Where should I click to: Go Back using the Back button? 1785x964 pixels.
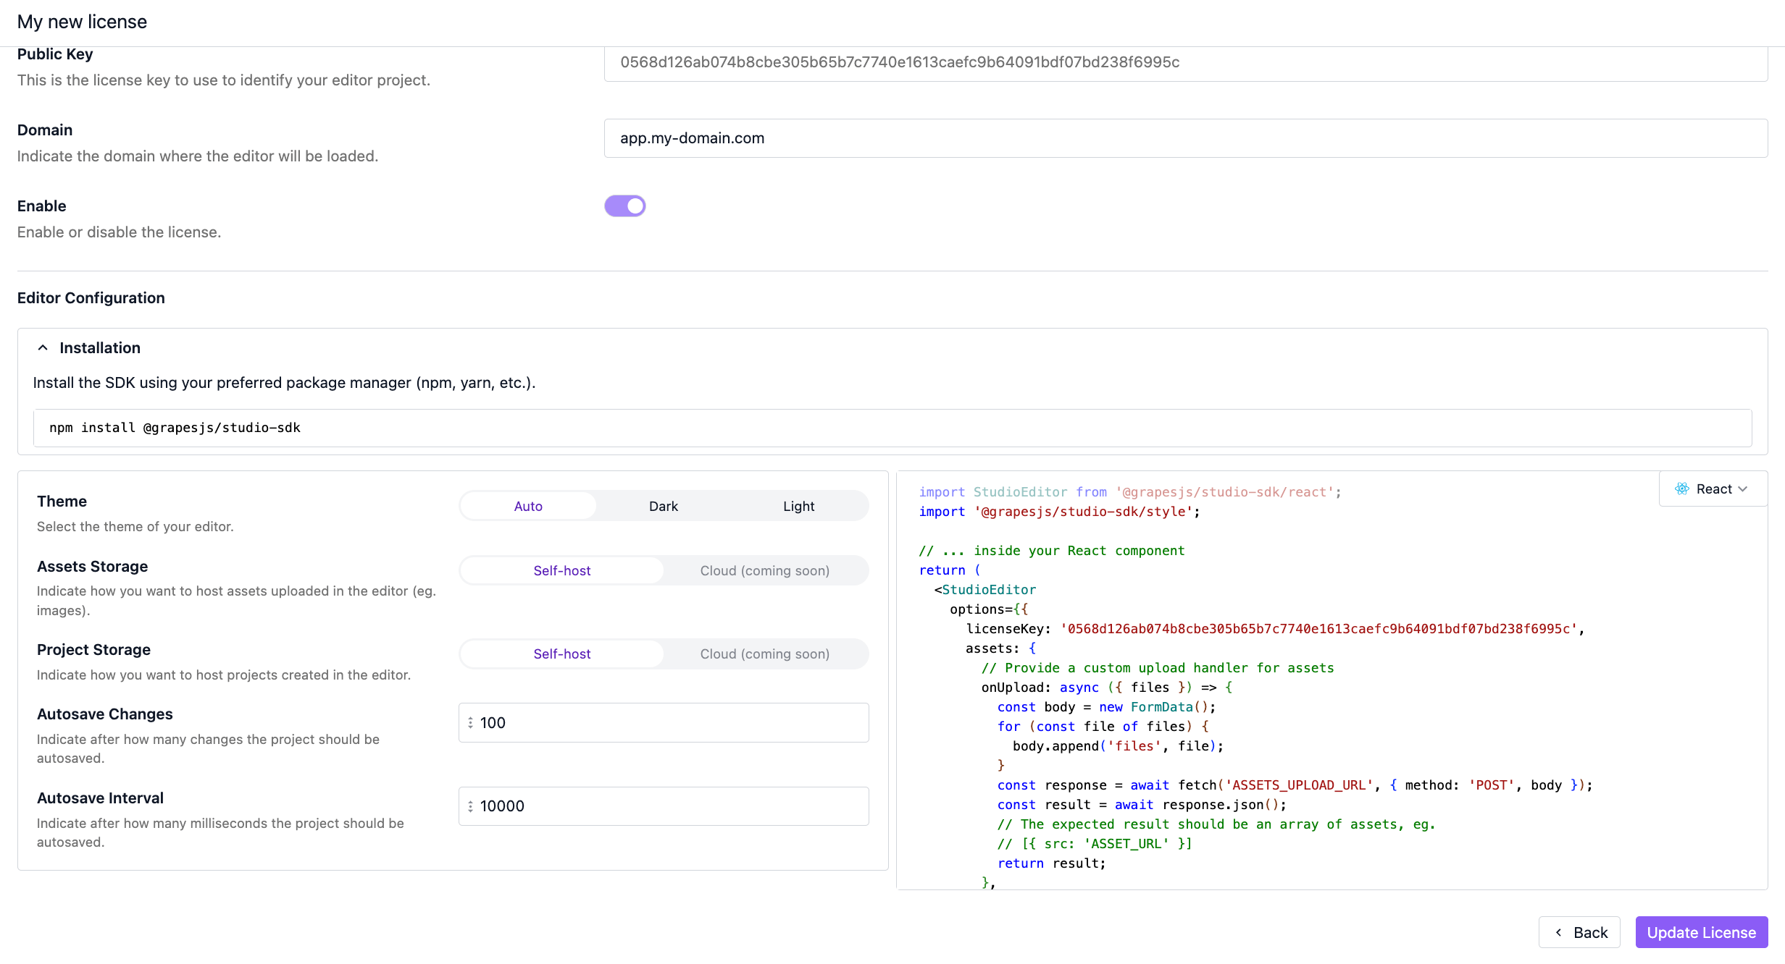[1579, 932]
